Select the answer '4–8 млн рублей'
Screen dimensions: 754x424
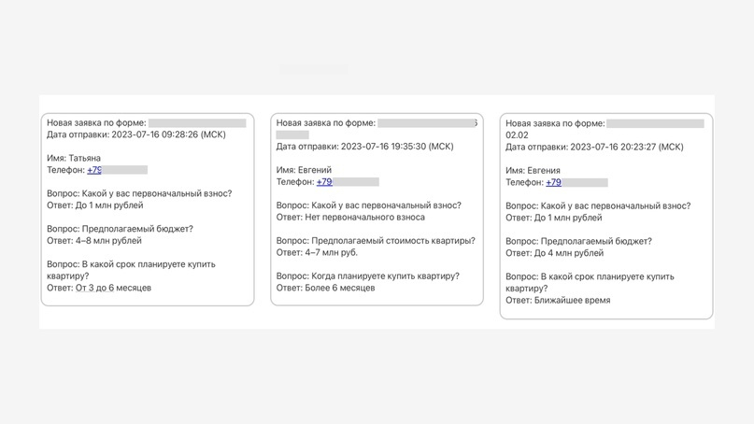(x=94, y=241)
